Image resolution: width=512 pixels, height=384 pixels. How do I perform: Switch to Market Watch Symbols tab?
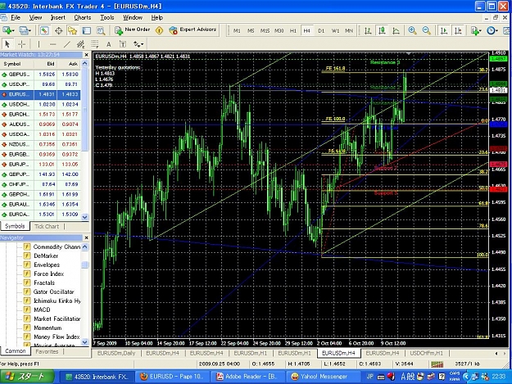click(15, 226)
